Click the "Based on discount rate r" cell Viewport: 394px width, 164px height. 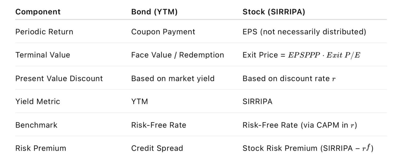pos(289,79)
